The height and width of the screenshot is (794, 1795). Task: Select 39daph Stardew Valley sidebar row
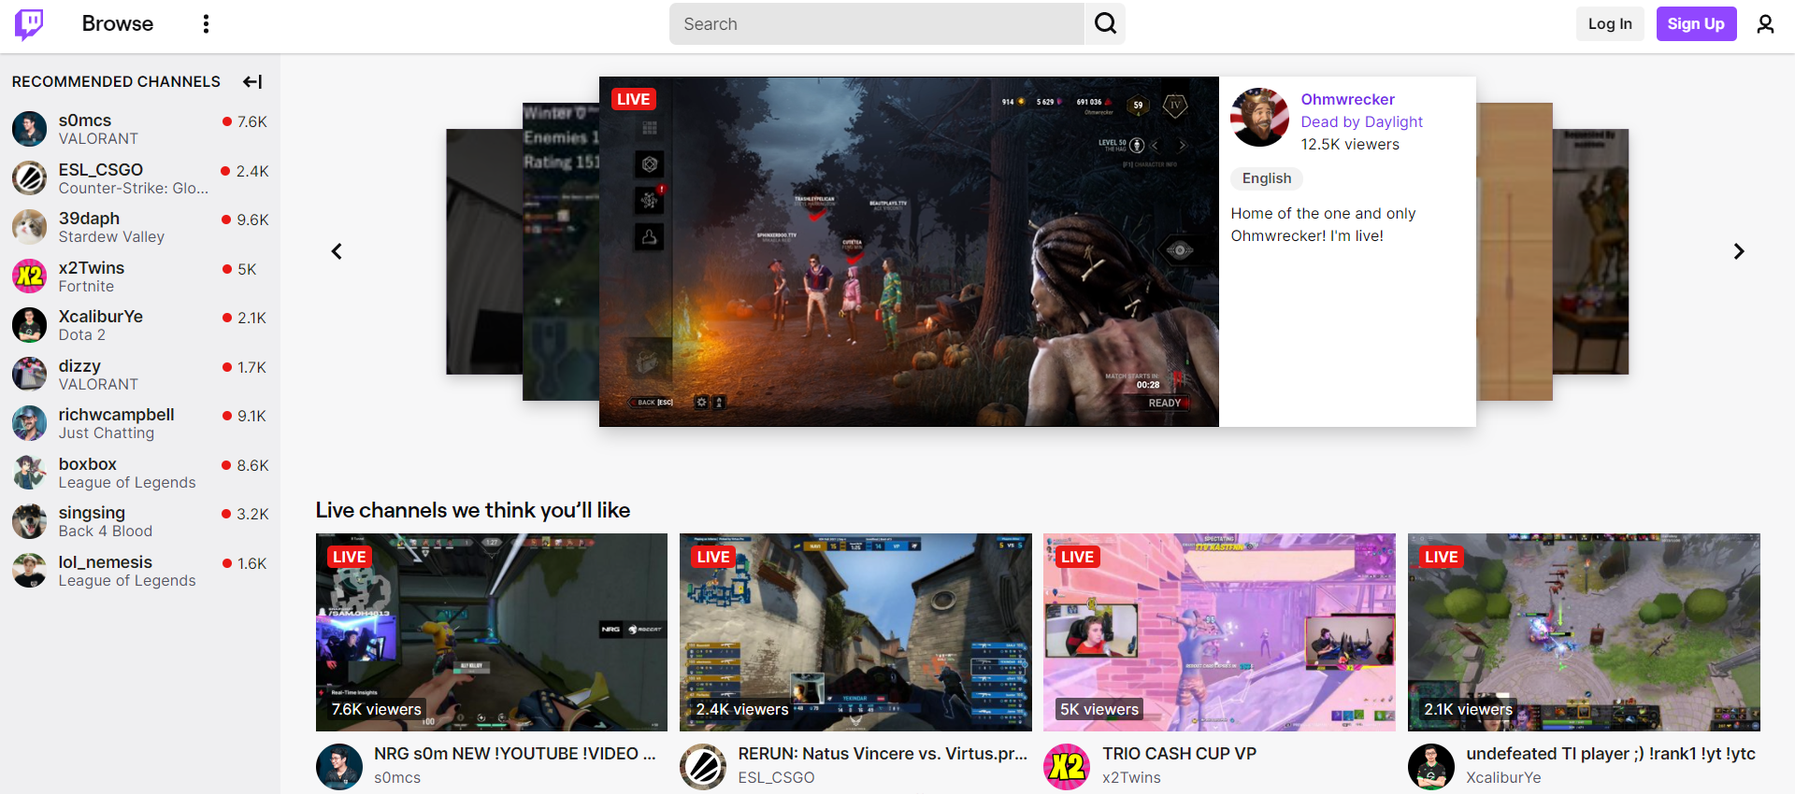(x=140, y=227)
